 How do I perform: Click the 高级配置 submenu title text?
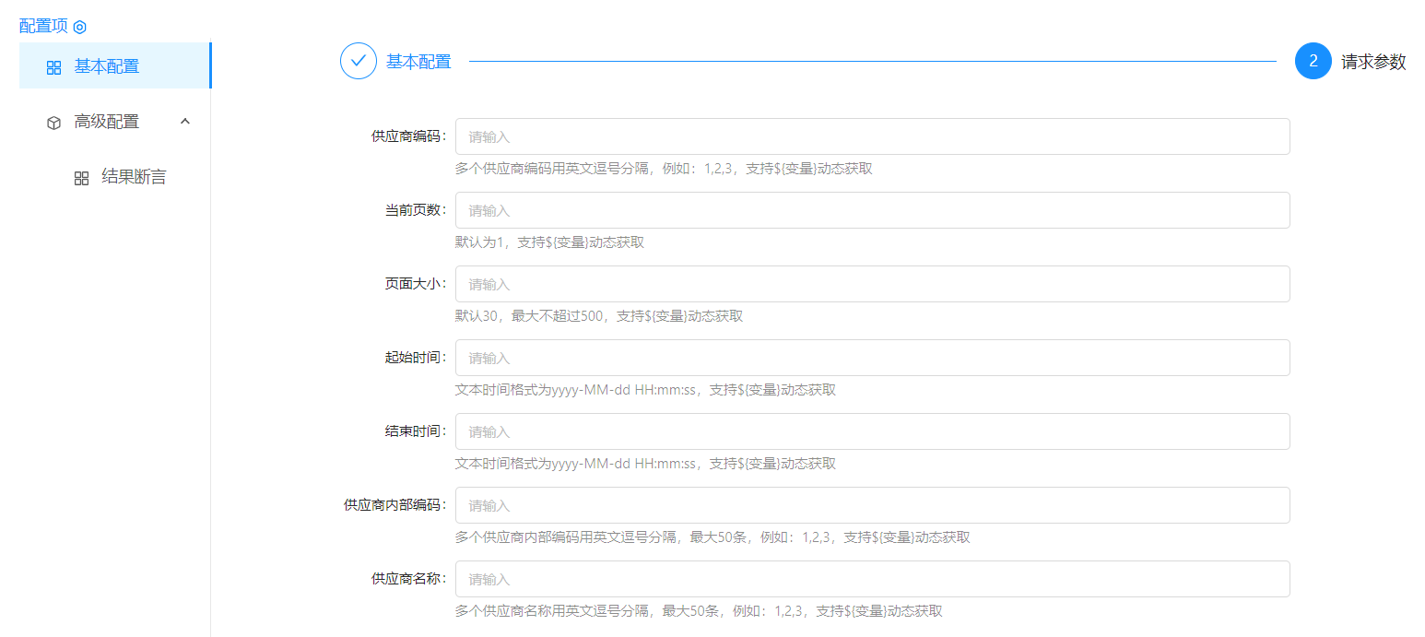[x=107, y=122]
